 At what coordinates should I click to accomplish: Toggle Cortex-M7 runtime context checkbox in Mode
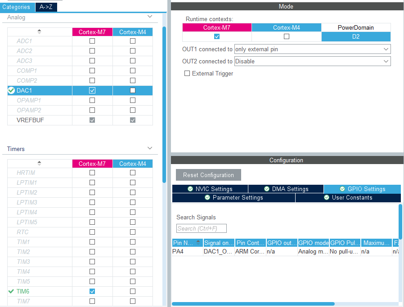[x=217, y=36]
